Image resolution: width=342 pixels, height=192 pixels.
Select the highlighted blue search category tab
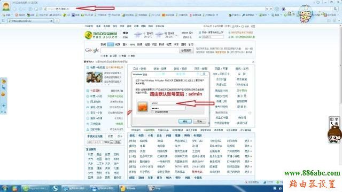111,44
